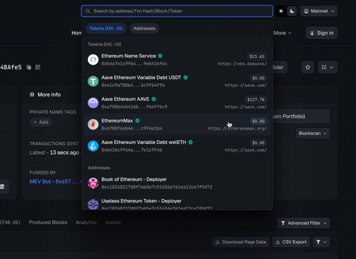Click the Sign in button
Image resolution: width=356 pixels, height=259 pixels.
point(321,33)
